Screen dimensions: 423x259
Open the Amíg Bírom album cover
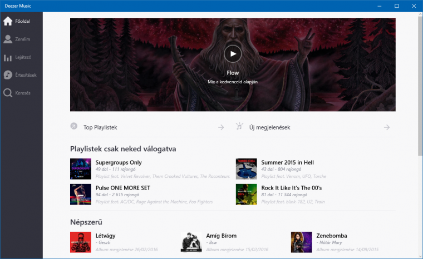click(x=191, y=242)
